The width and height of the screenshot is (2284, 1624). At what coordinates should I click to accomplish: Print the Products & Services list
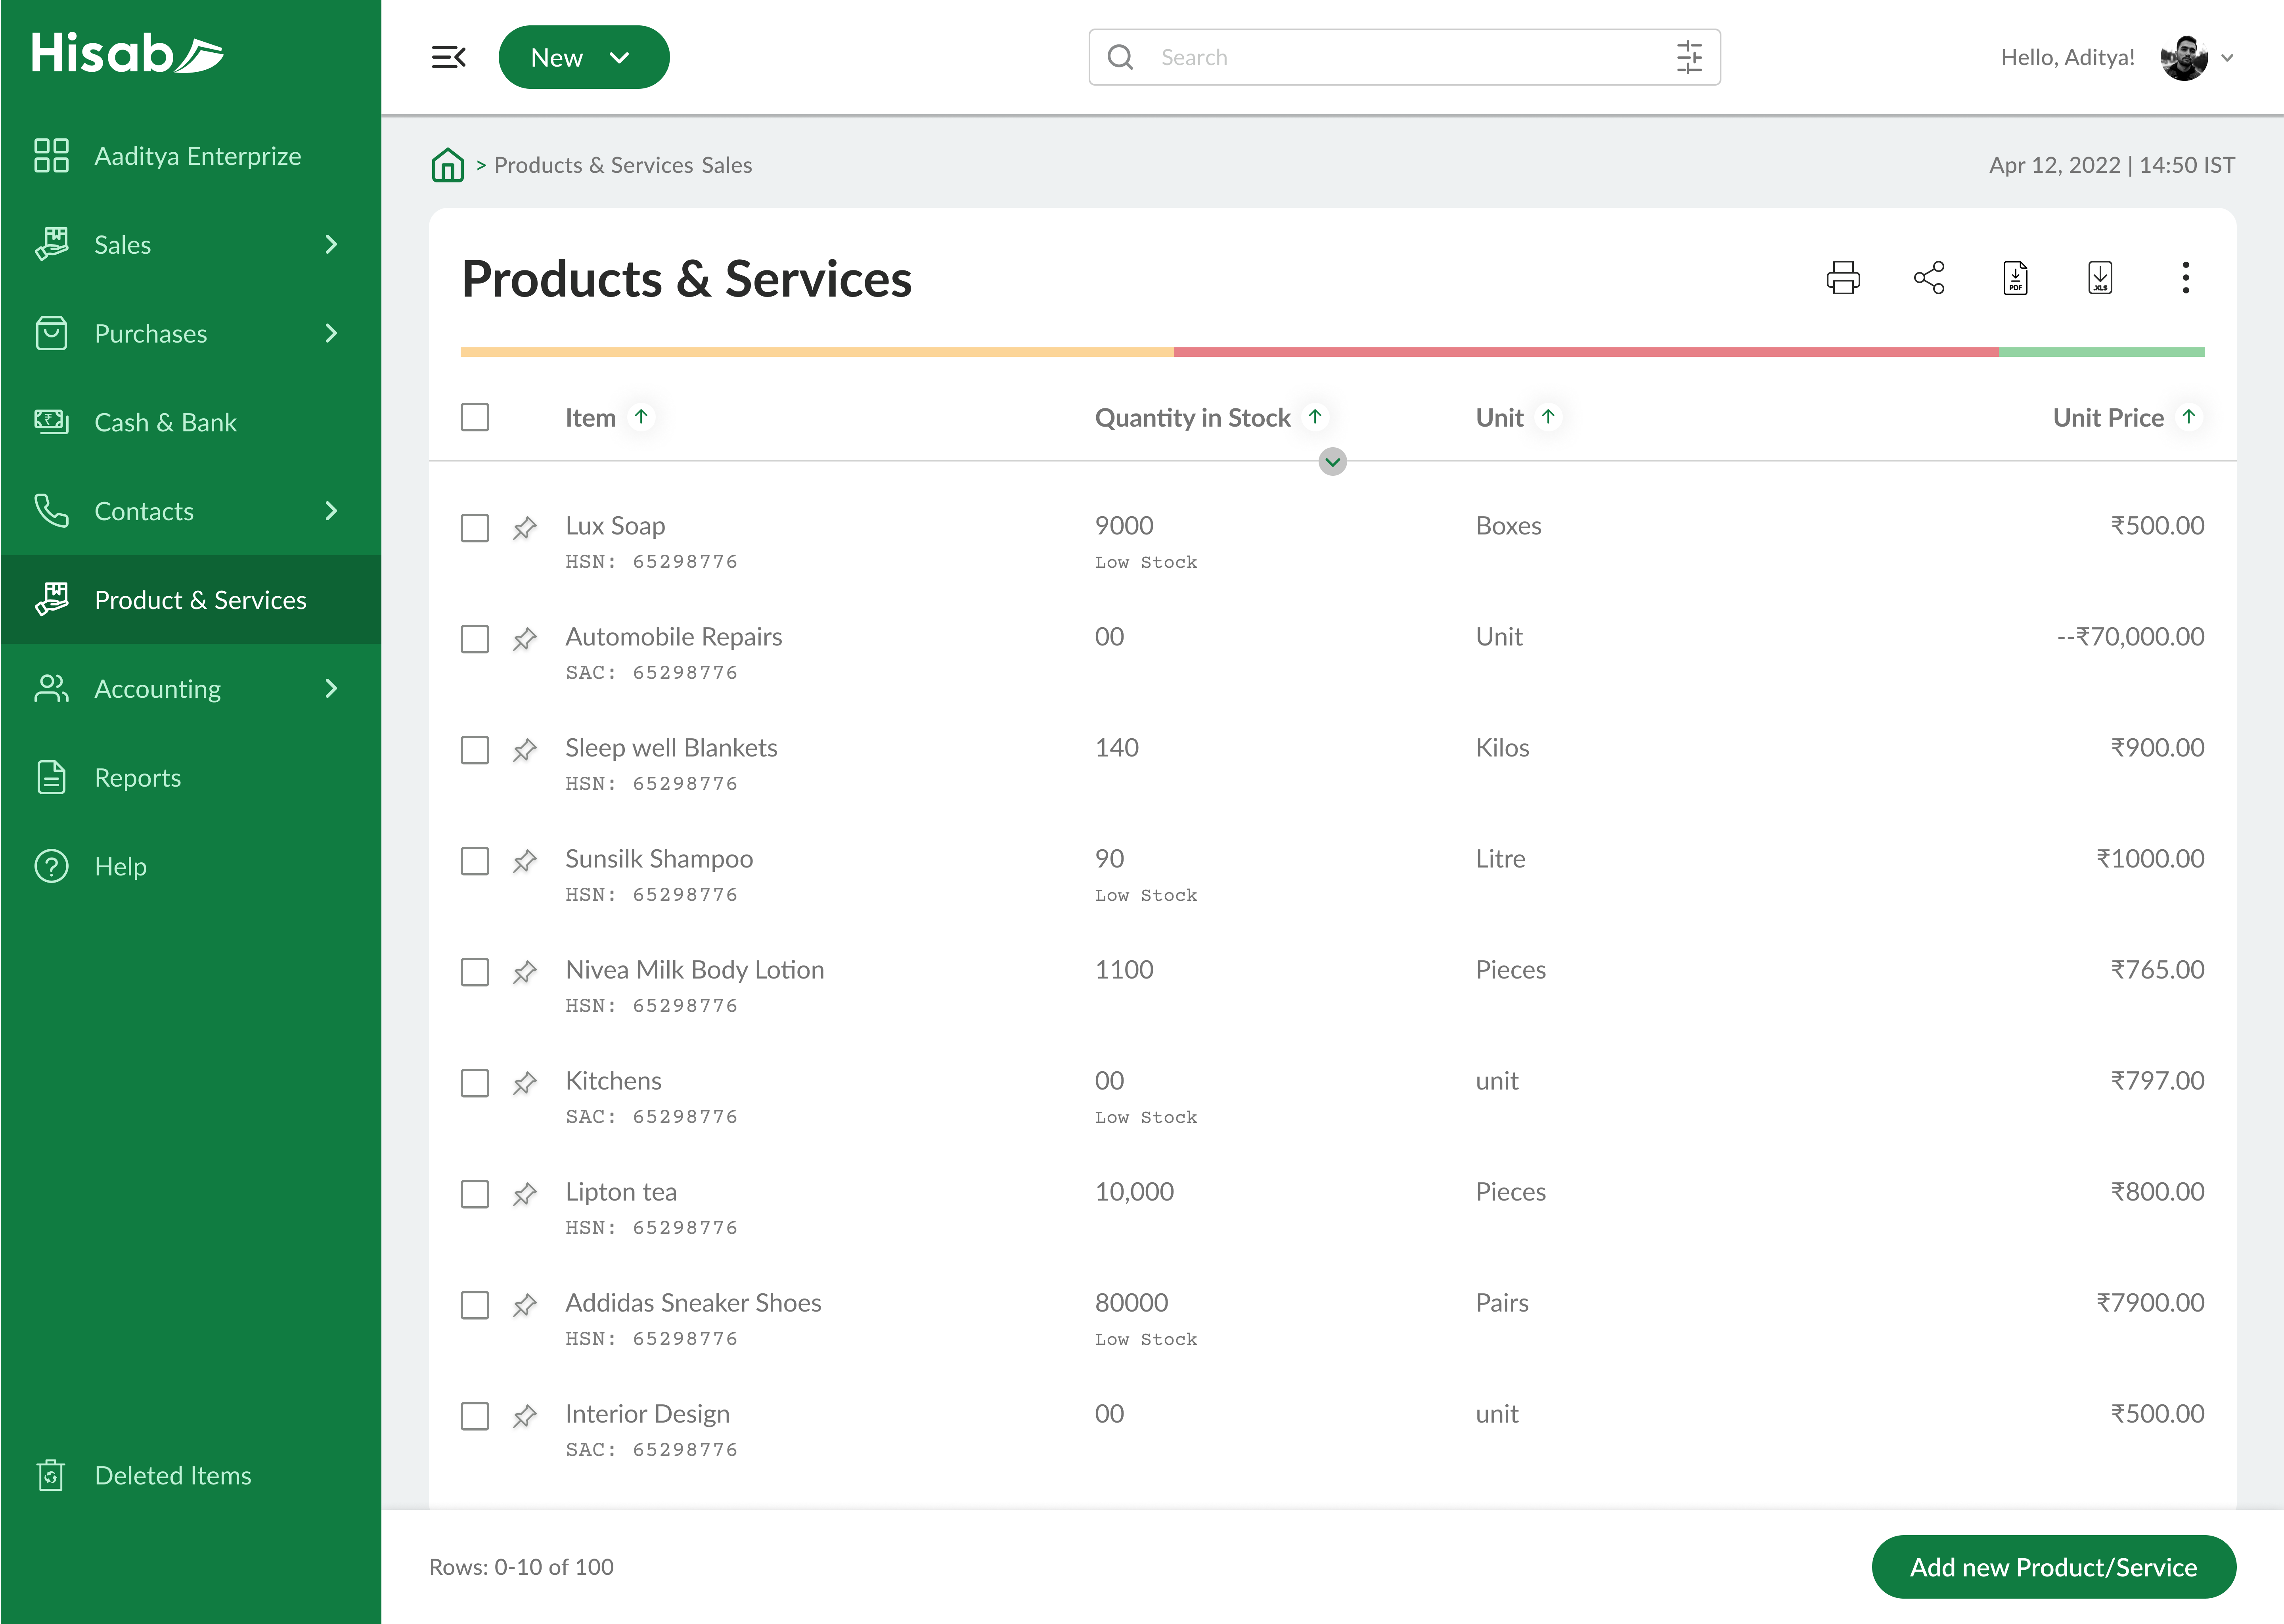pos(1843,277)
